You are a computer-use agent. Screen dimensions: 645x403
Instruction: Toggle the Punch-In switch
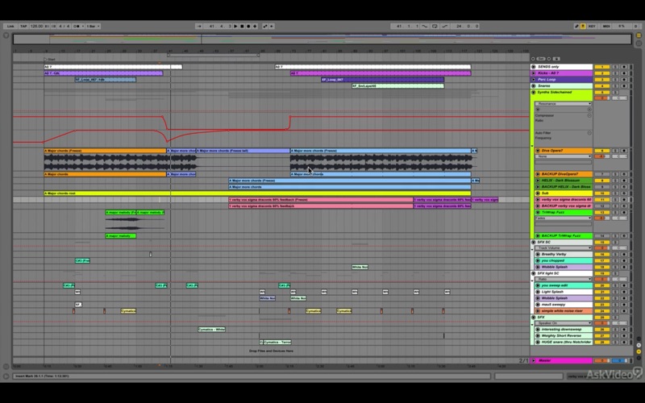[x=425, y=27]
